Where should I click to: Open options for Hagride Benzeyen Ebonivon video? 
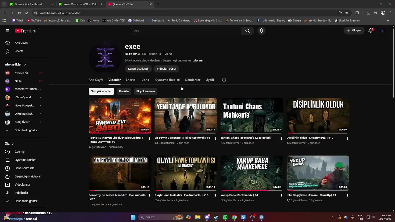[x=150, y=138]
